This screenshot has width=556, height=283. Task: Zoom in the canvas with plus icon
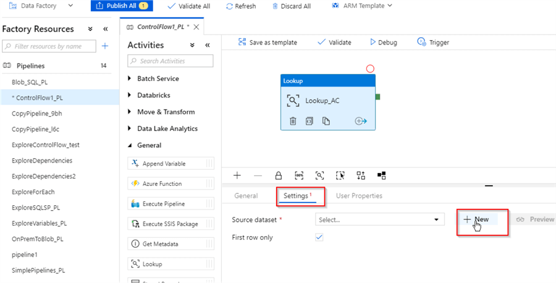[x=237, y=175]
